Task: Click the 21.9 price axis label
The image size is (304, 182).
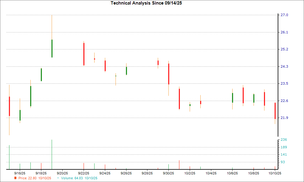Action: 284,118
